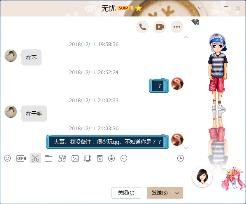Click timestamp 2018/12/11 21:02:33

94,100
